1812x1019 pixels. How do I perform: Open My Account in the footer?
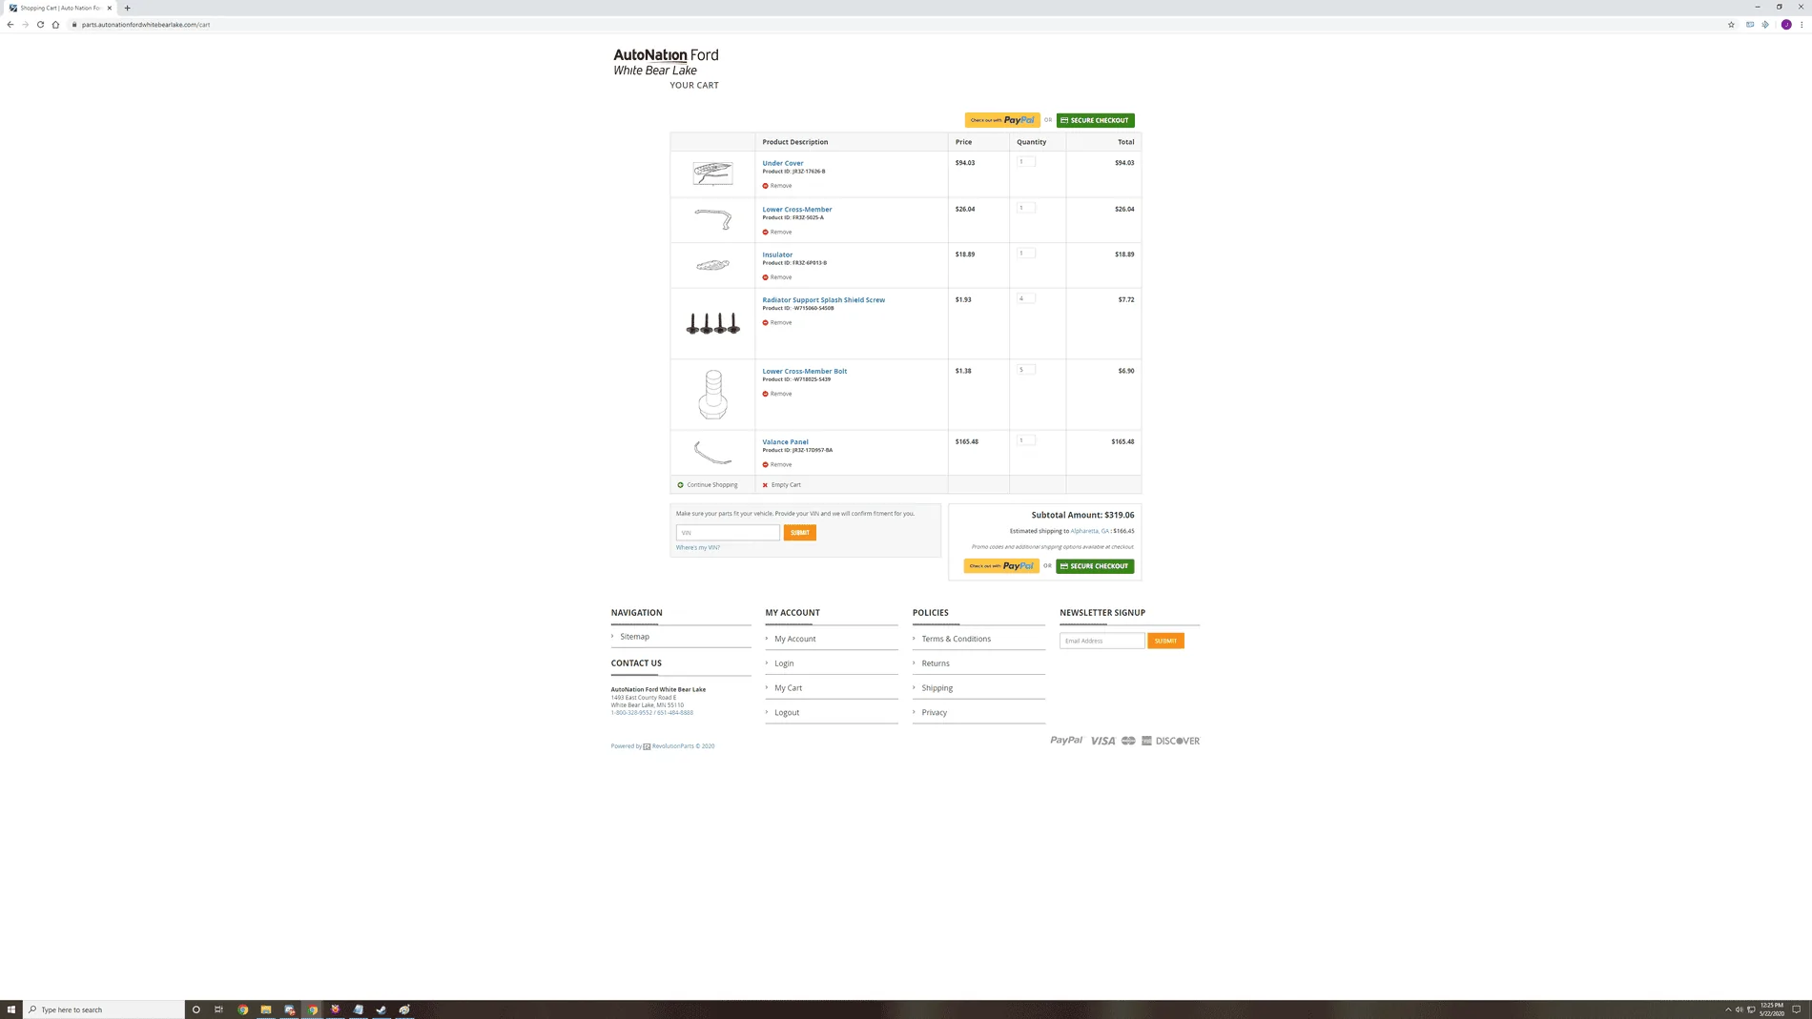(794, 639)
